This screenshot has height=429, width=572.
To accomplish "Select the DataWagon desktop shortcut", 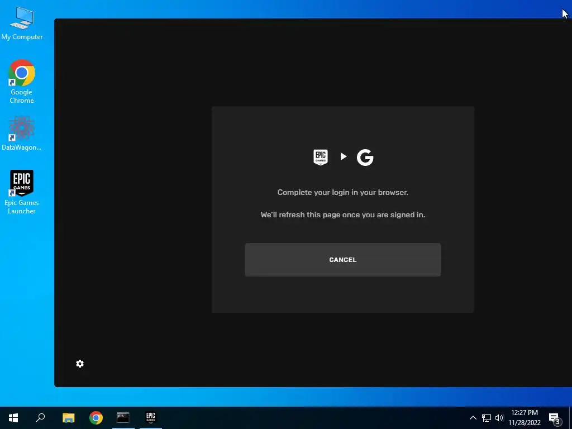I will (x=22, y=134).
